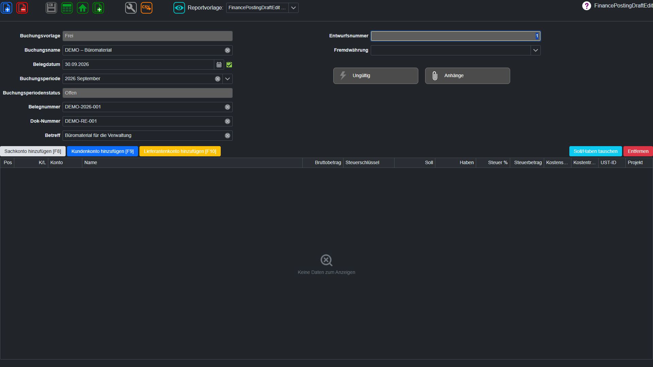Open the Belegdatum calendar picker
This screenshot has height=367, width=653.
219,65
